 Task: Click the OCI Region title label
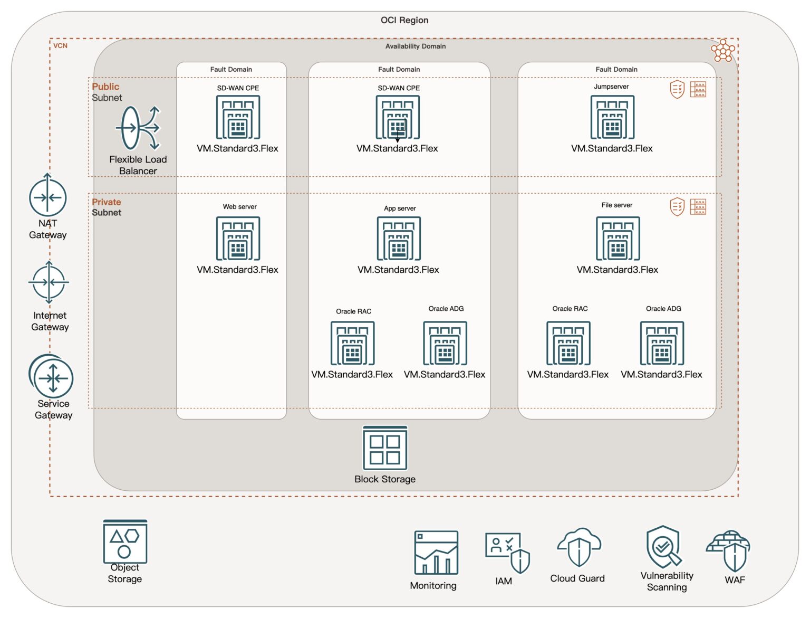(404, 20)
